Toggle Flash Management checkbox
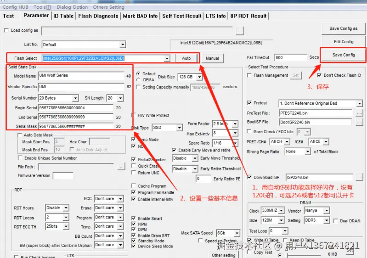The height and width of the screenshot is (258, 367). point(249,75)
